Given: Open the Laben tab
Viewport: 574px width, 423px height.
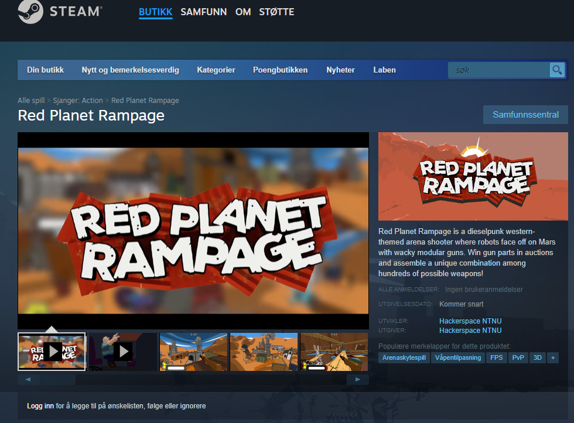Looking at the screenshot, I should (384, 70).
